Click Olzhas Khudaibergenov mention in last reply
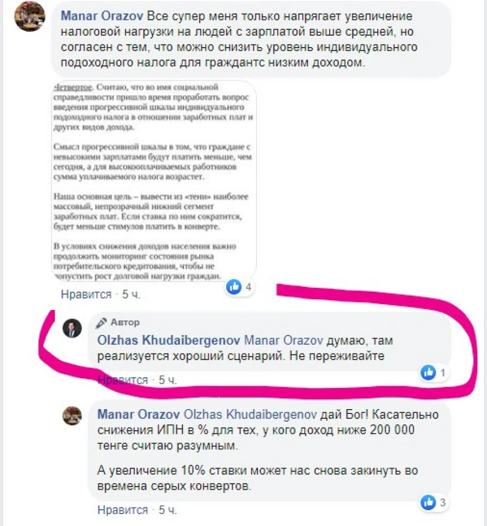This screenshot has width=487, height=526. click(250, 415)
